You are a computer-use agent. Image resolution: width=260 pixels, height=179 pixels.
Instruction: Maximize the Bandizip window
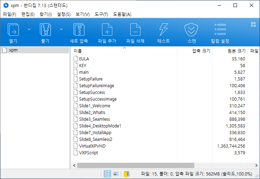(235, 5)
